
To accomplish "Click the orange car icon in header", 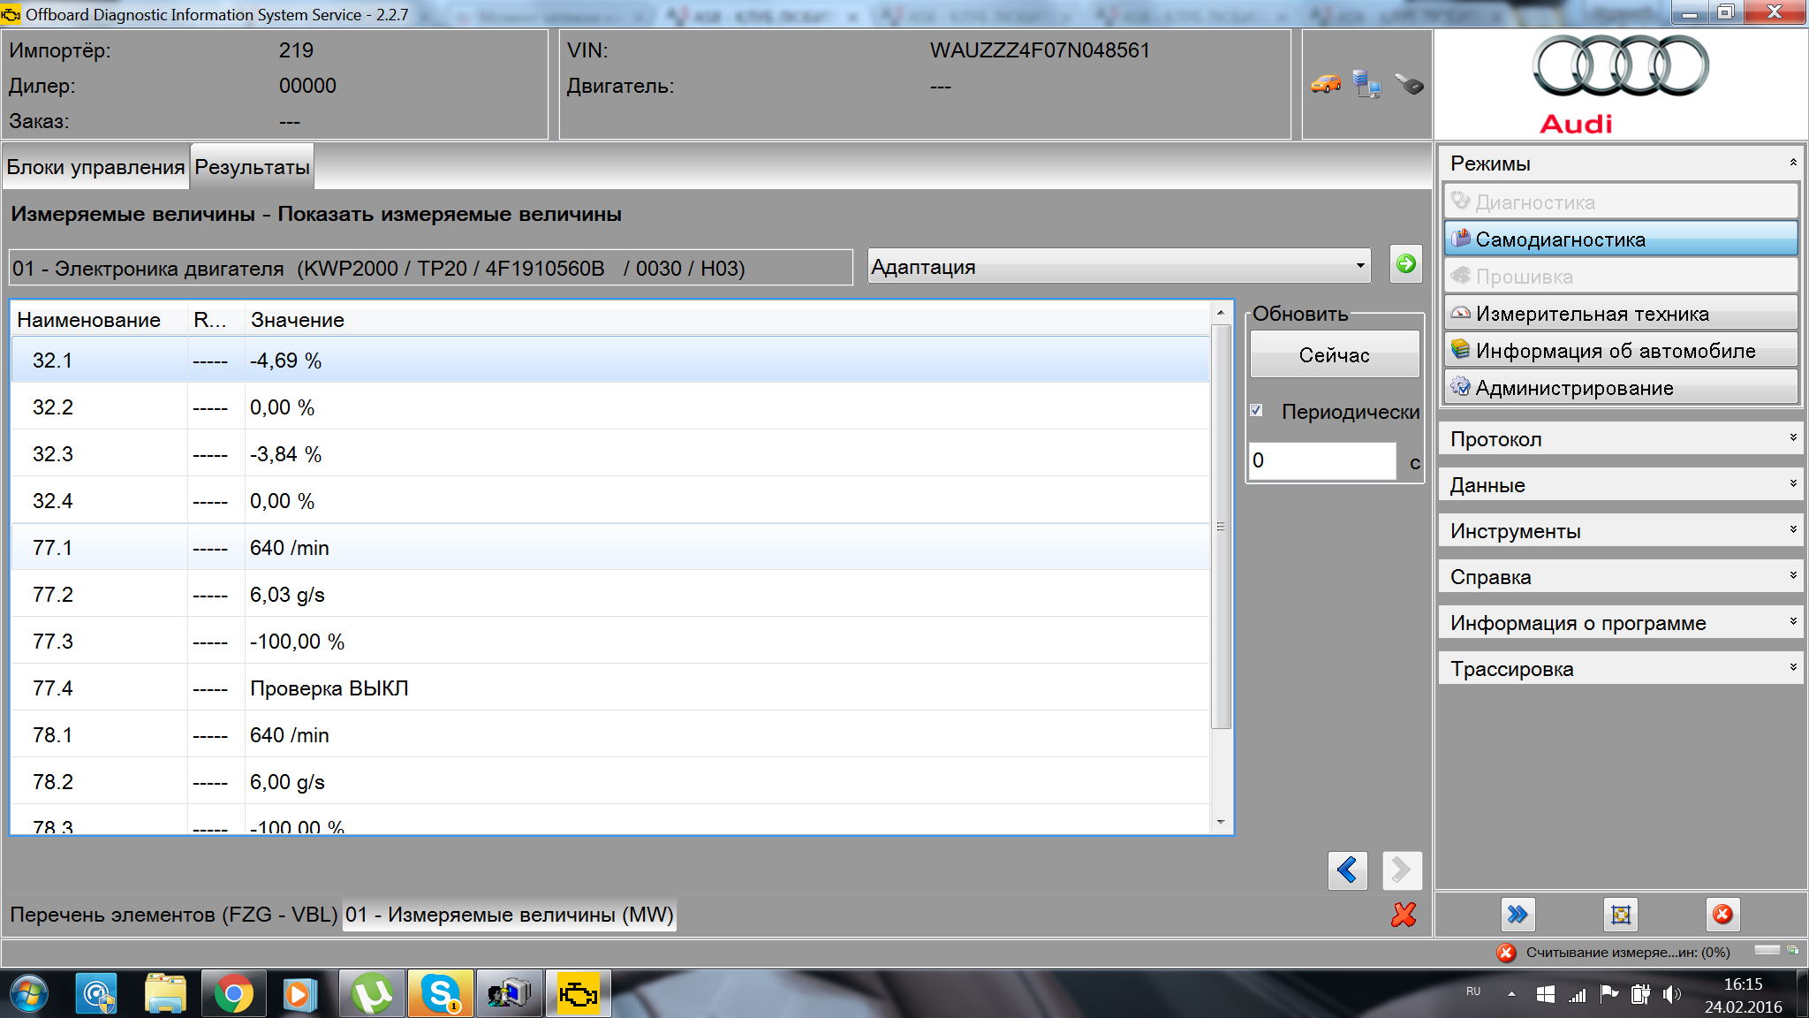I will (1326, 85).
